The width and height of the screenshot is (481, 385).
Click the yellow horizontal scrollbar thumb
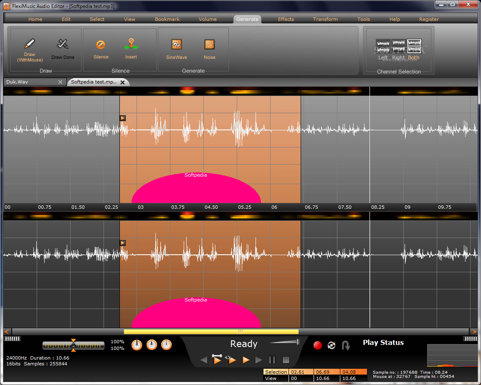click(211, 332)
